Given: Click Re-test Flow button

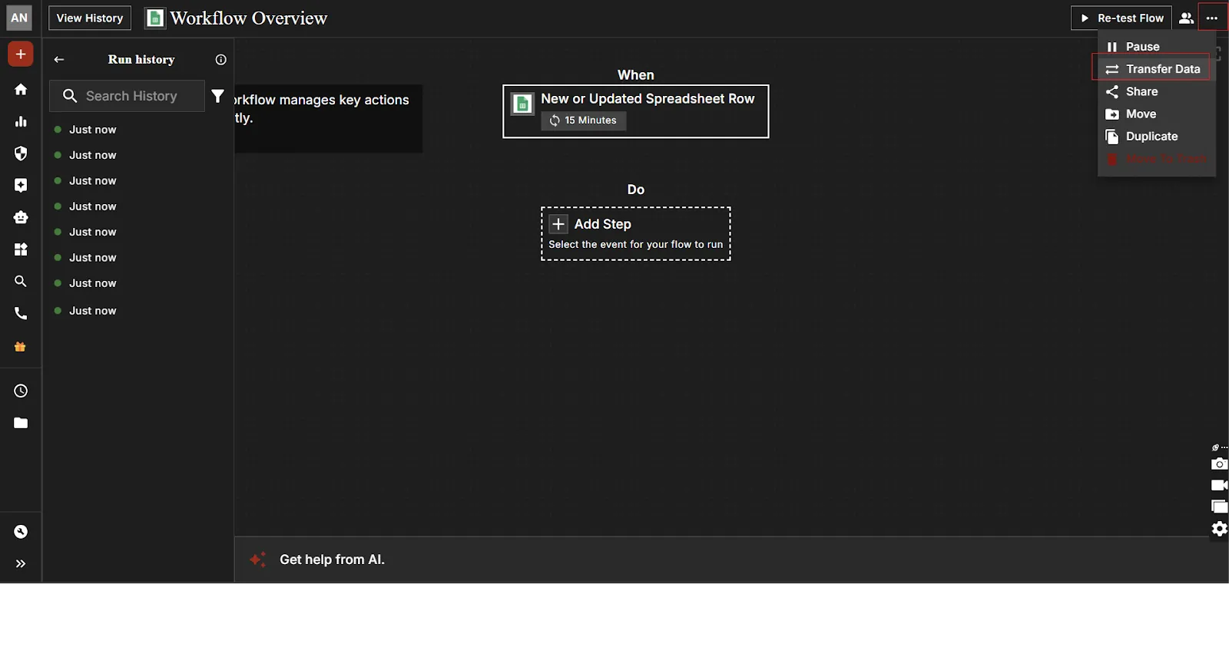Looking at the screenshot, I should [1121, 18].
